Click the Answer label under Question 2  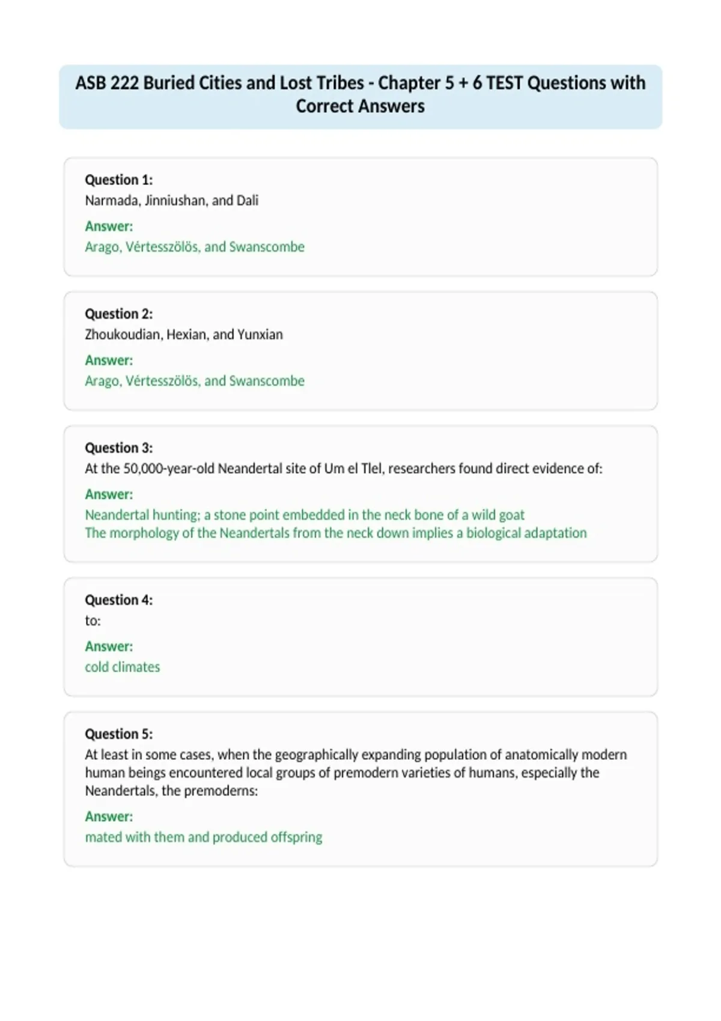pyautogui.click(x=109, y=360)
